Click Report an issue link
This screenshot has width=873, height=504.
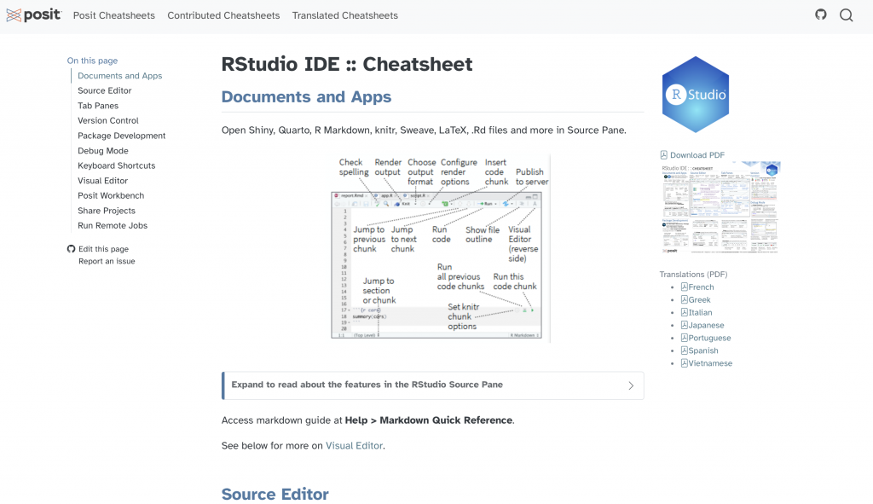click(x=107, y=261)
